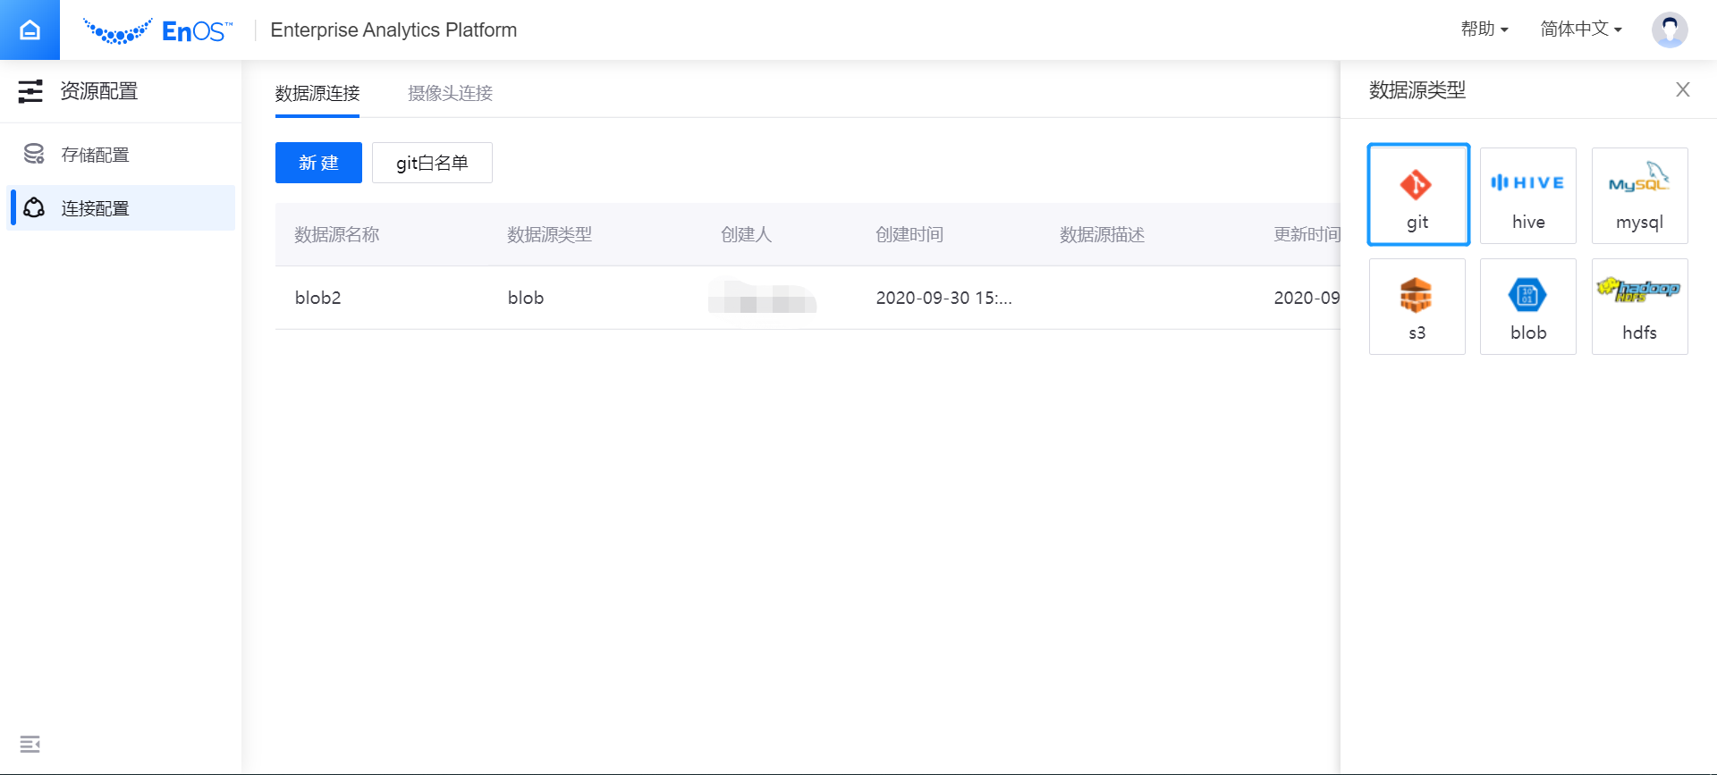Open 连接配置 in the sidebar

pyautogui.click(x=95, y=208)
